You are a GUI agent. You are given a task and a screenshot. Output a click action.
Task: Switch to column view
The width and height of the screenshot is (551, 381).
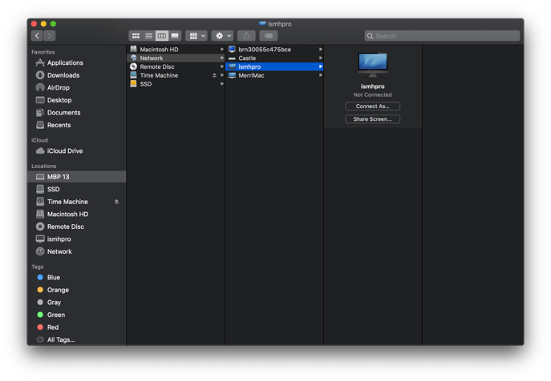point(162,35)
